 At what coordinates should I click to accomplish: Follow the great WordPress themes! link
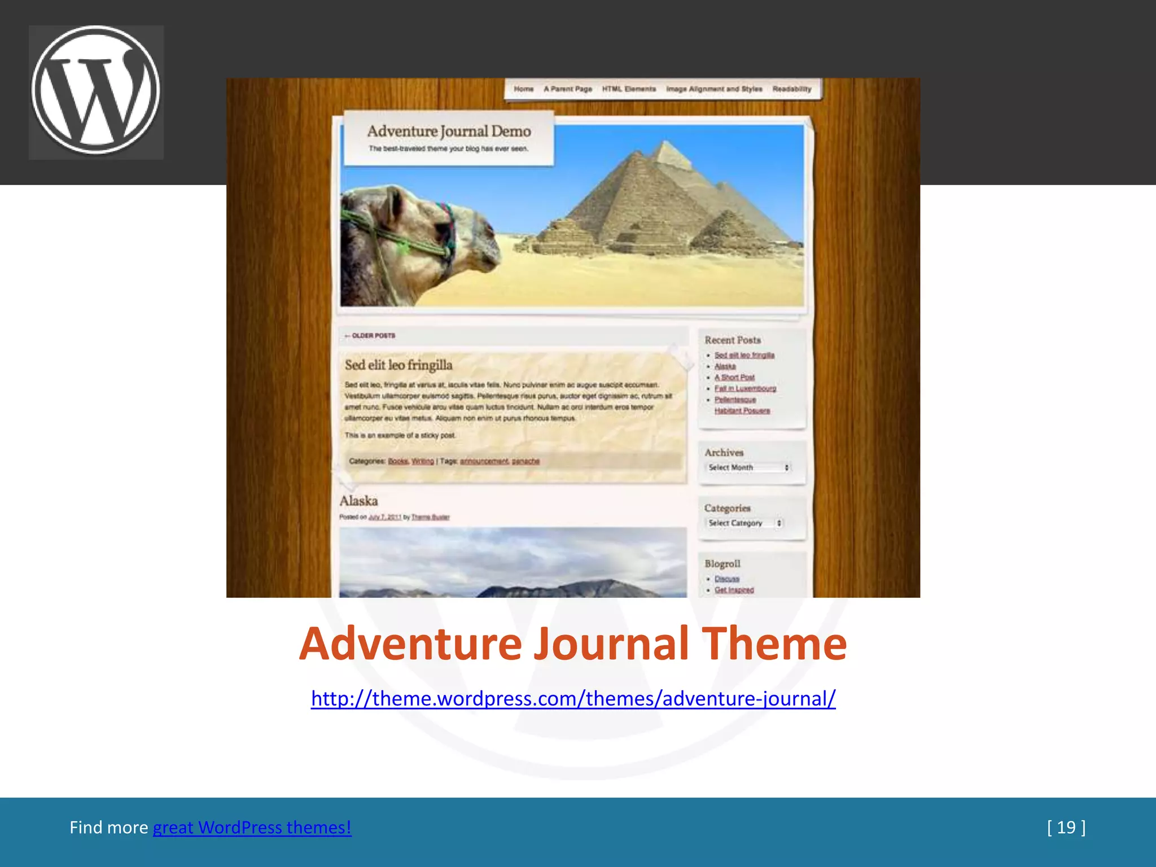coord(252,827)
